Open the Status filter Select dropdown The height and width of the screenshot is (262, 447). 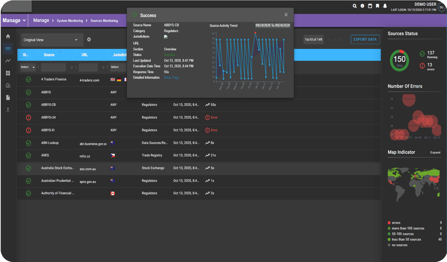click(28, 67)
